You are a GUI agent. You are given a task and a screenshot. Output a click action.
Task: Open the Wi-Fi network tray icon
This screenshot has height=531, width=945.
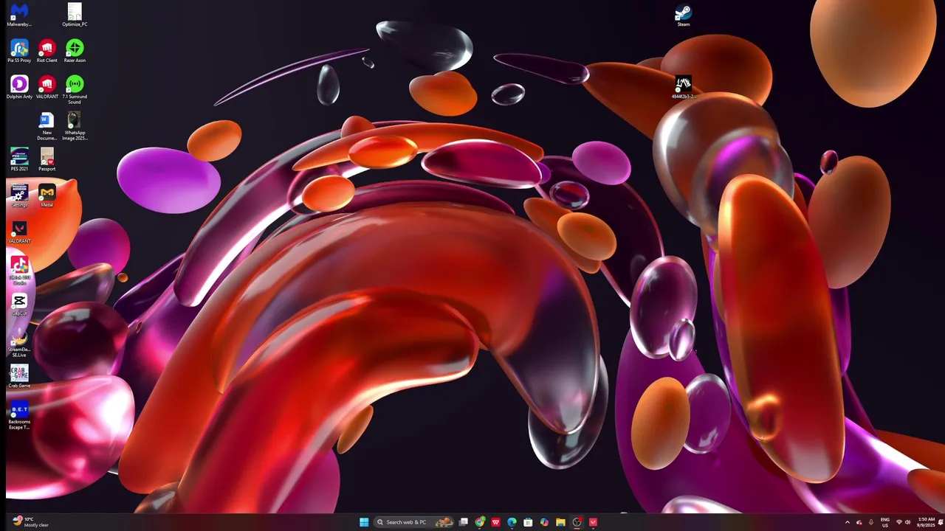coord(898,522)
